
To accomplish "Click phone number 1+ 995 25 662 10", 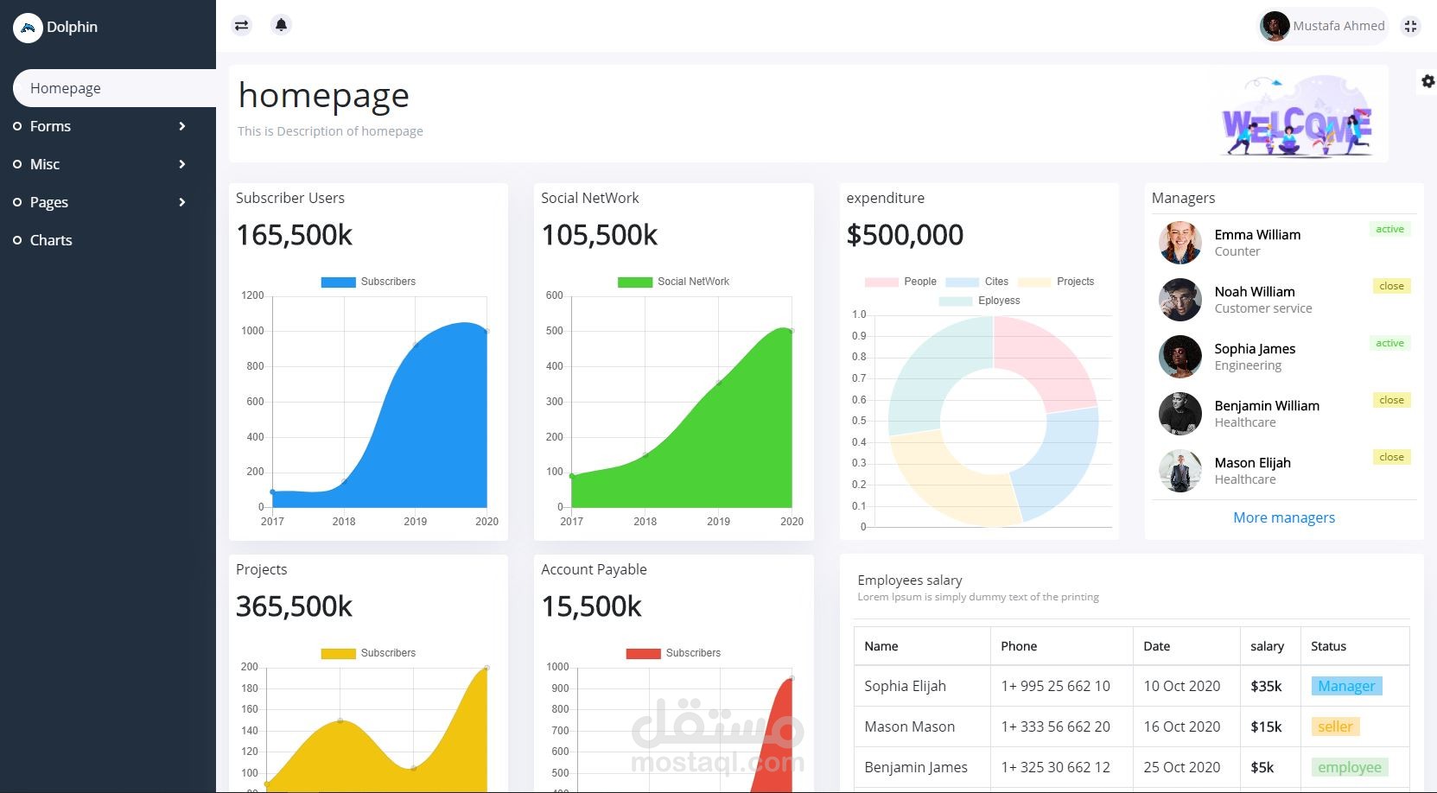I will pyautogui.click(x=1055, y=686).
